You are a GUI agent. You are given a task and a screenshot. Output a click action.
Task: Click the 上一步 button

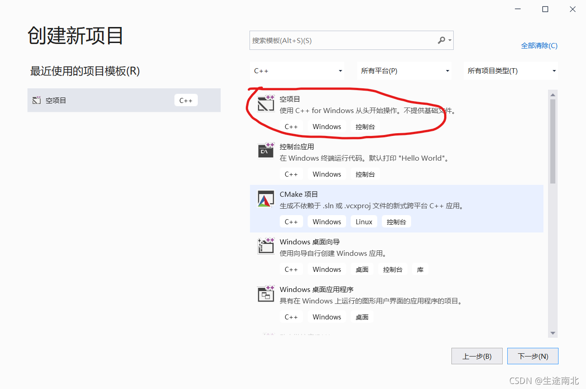[477, 356]
